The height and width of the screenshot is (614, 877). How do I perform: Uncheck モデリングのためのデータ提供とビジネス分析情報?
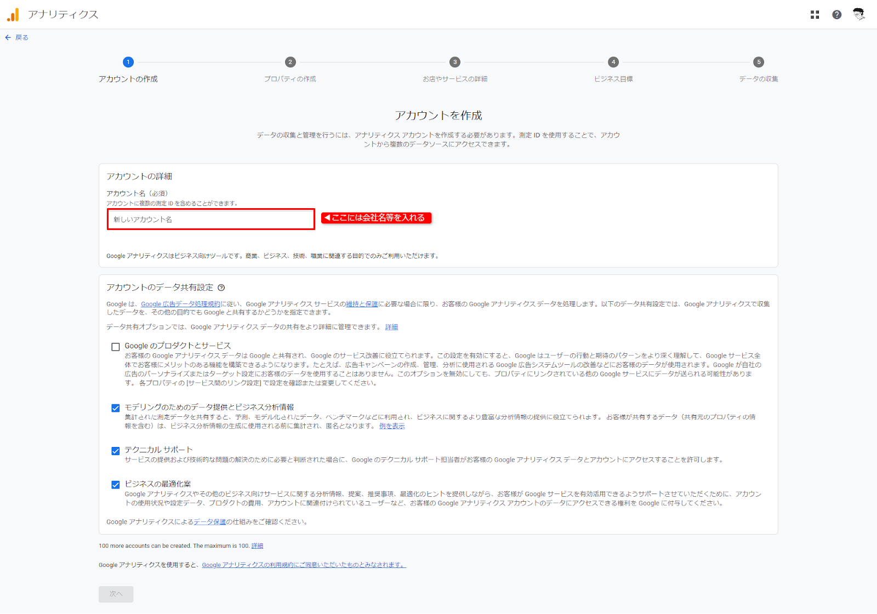pyautogui.click(x=116, y=408)
